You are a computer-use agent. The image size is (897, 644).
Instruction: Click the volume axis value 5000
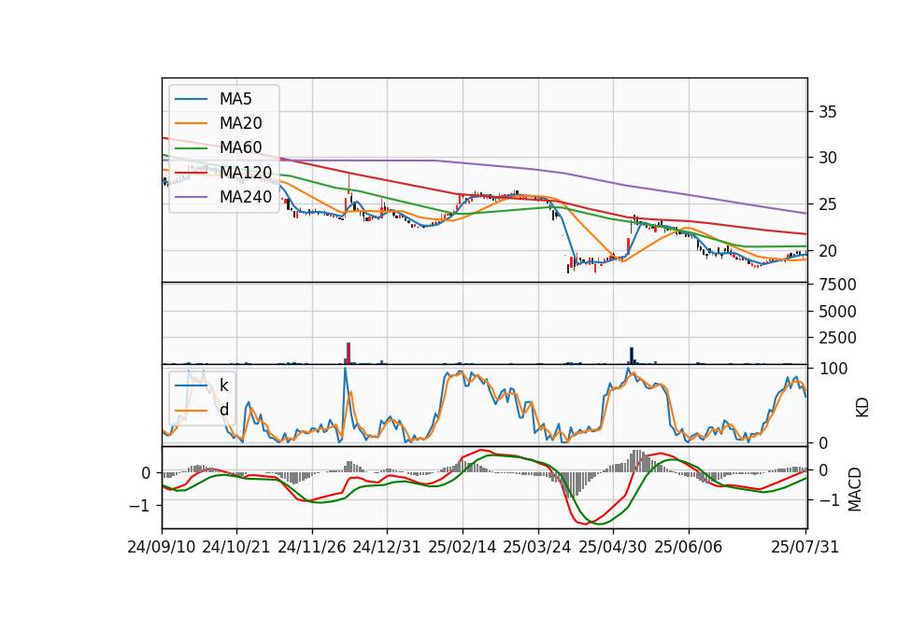pos(837,312)
